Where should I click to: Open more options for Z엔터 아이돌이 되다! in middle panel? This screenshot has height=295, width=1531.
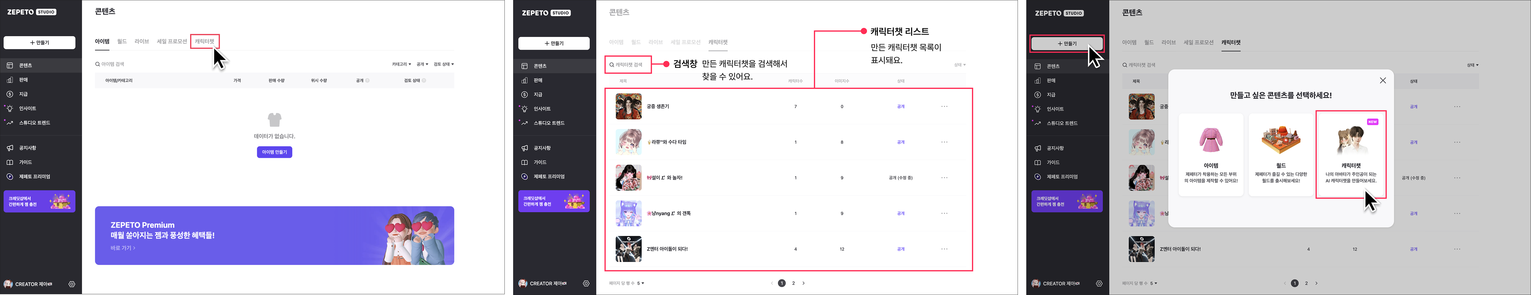(945, 249)
